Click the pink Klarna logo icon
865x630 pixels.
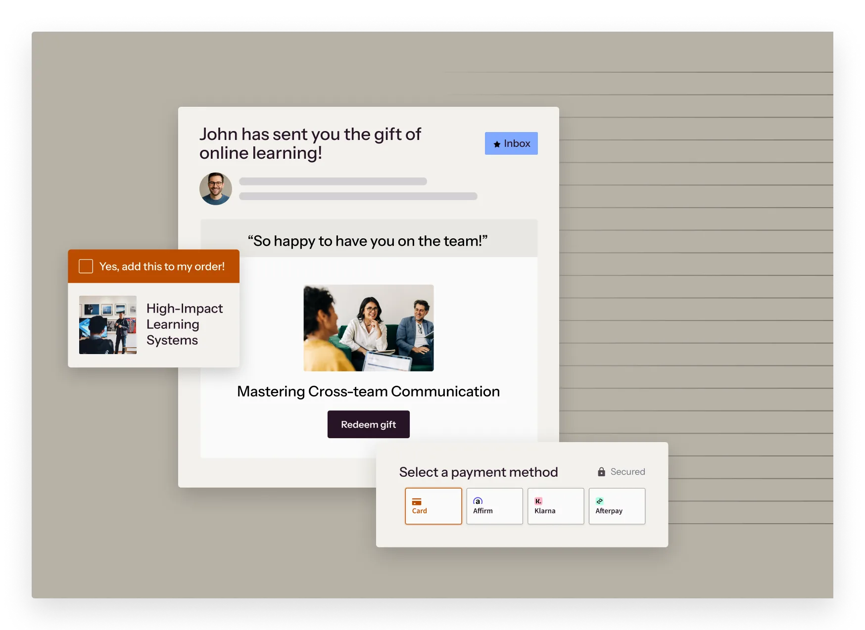click(x=538, y=501)
